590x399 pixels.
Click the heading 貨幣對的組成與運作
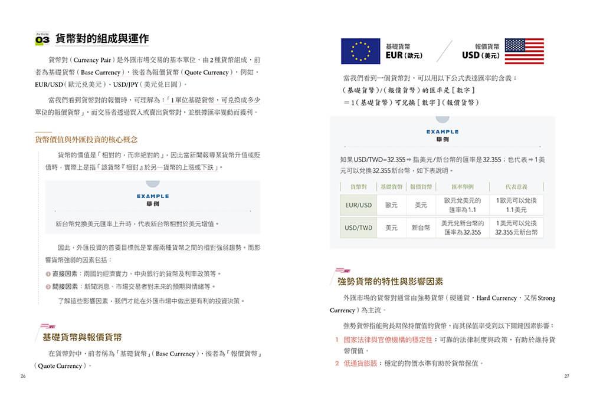102,38
